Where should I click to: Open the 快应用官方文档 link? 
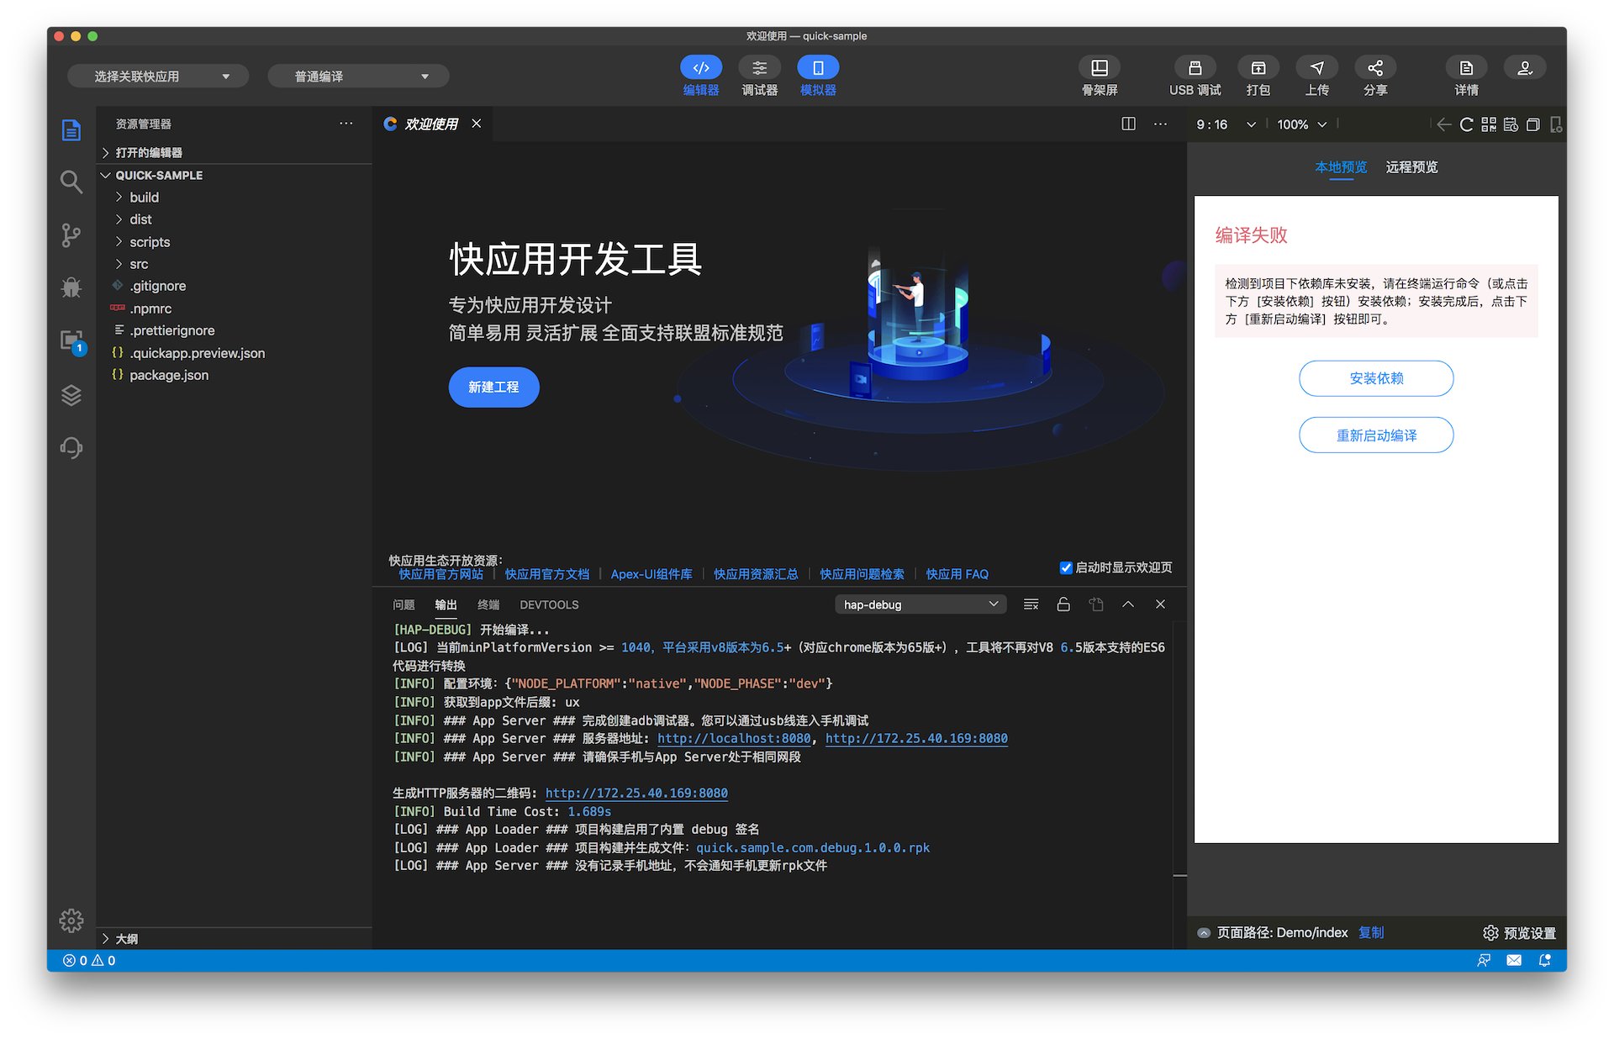coord(546,574)
